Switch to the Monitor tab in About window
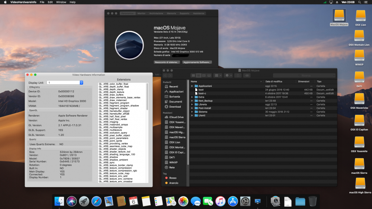This screenshot has height=209, width=372. [x=141, y=13]
